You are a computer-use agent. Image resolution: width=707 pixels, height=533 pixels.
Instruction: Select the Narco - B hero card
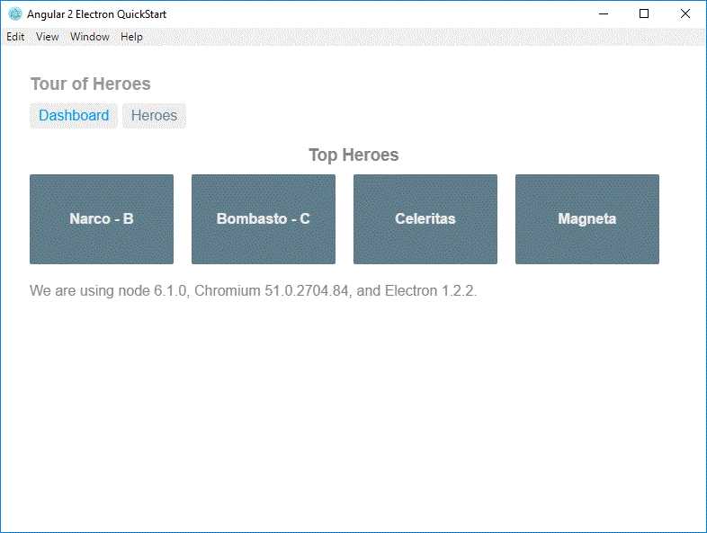(x=102, y=219)
